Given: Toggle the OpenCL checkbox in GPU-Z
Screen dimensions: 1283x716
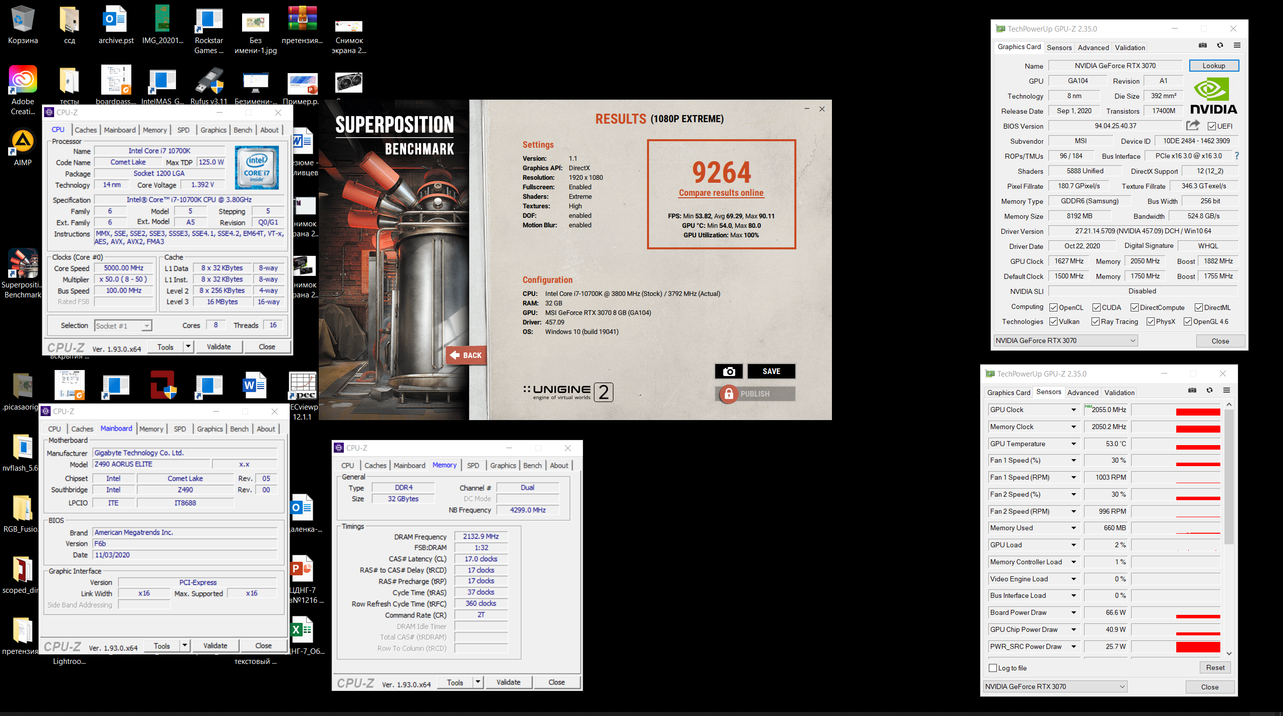Looking at the screenshot, I should (1053, 307).
